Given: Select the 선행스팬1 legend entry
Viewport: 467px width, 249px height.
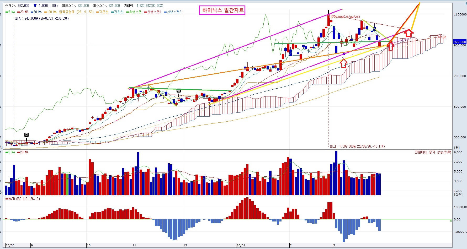Looking at the screenshot, I should pos(153,12).
